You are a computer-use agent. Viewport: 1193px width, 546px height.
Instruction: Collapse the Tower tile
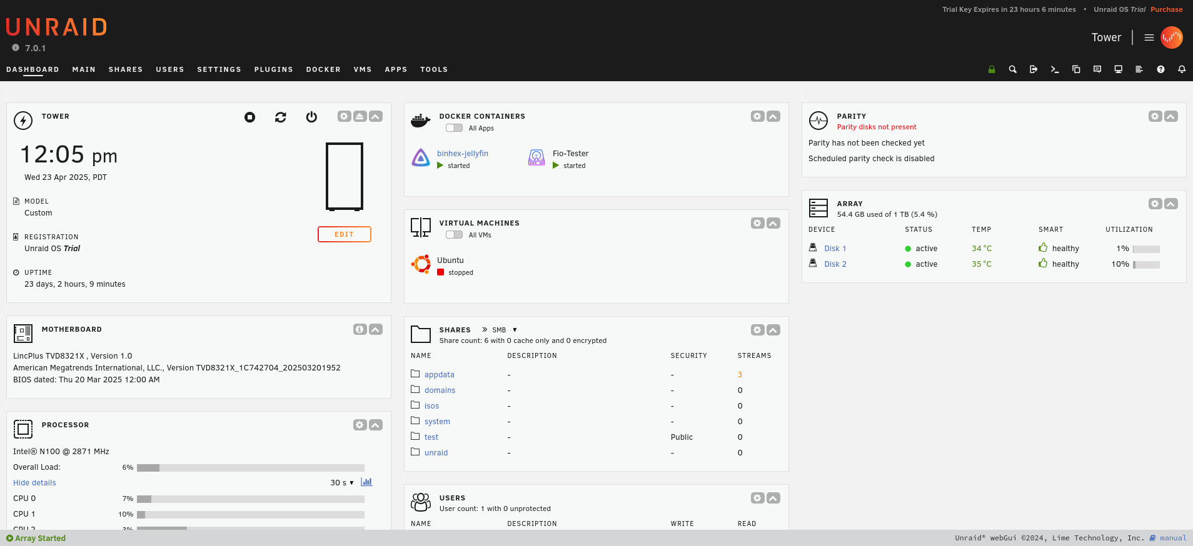pyautogui.click(x=376, y=116)
